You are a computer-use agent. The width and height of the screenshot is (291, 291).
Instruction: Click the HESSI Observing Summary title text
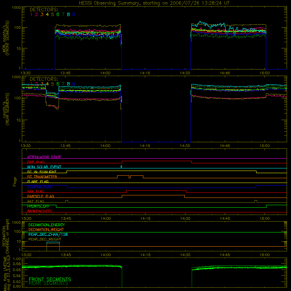(154, 3)
